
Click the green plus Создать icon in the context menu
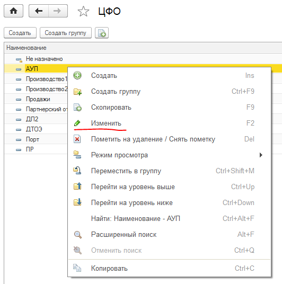click(x=77, y=76)
